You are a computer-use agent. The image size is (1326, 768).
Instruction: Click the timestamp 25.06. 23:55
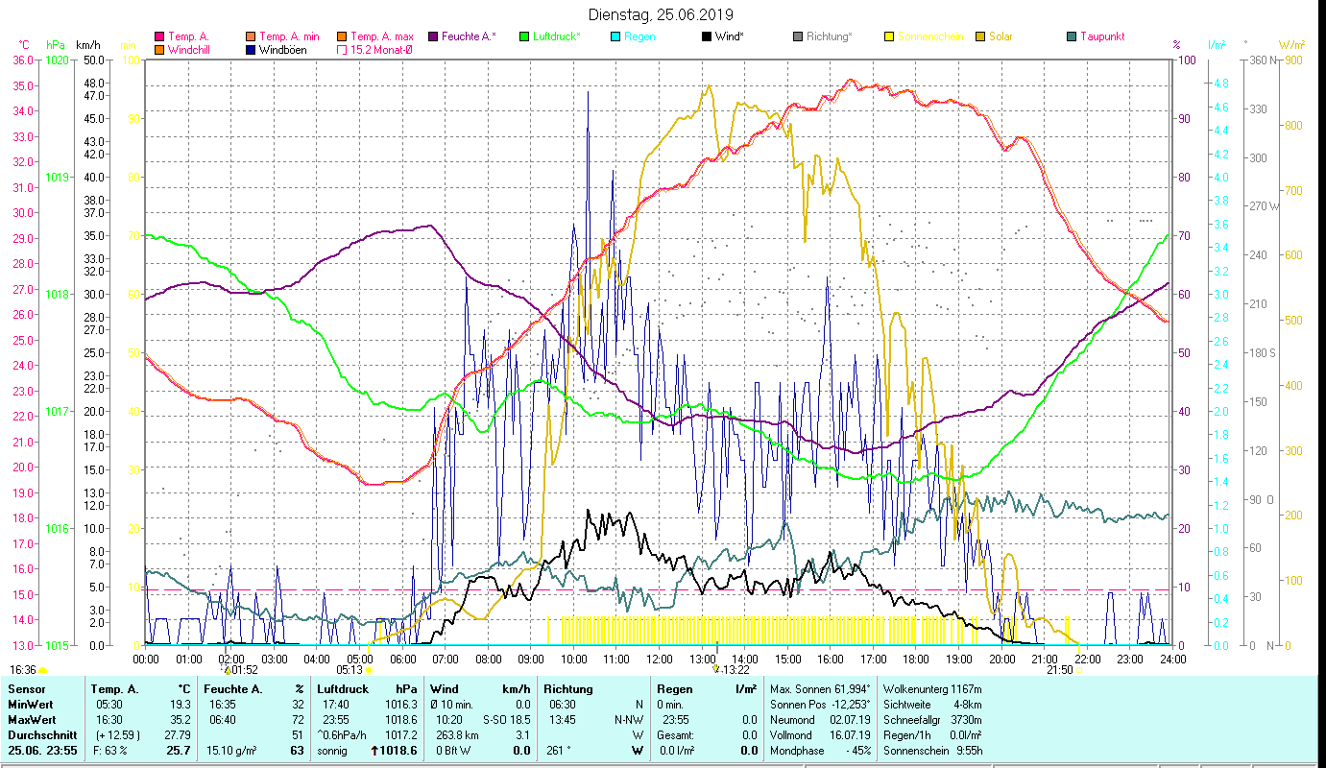(x=44, y=750)
